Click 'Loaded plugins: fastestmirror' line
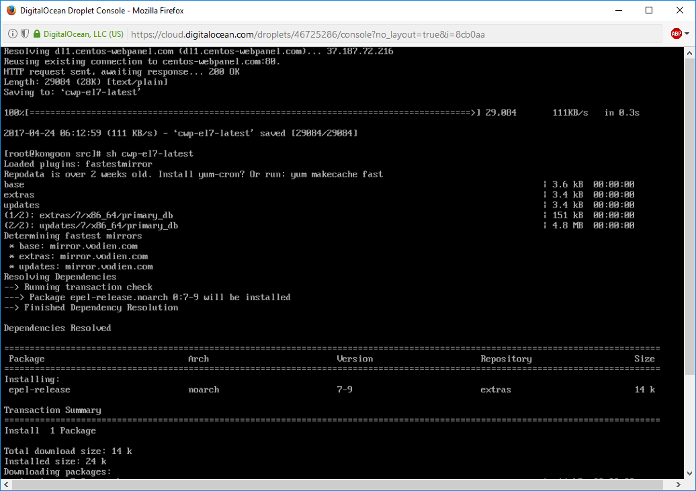Viewport: 696px width, 491px height. [78, 164]
